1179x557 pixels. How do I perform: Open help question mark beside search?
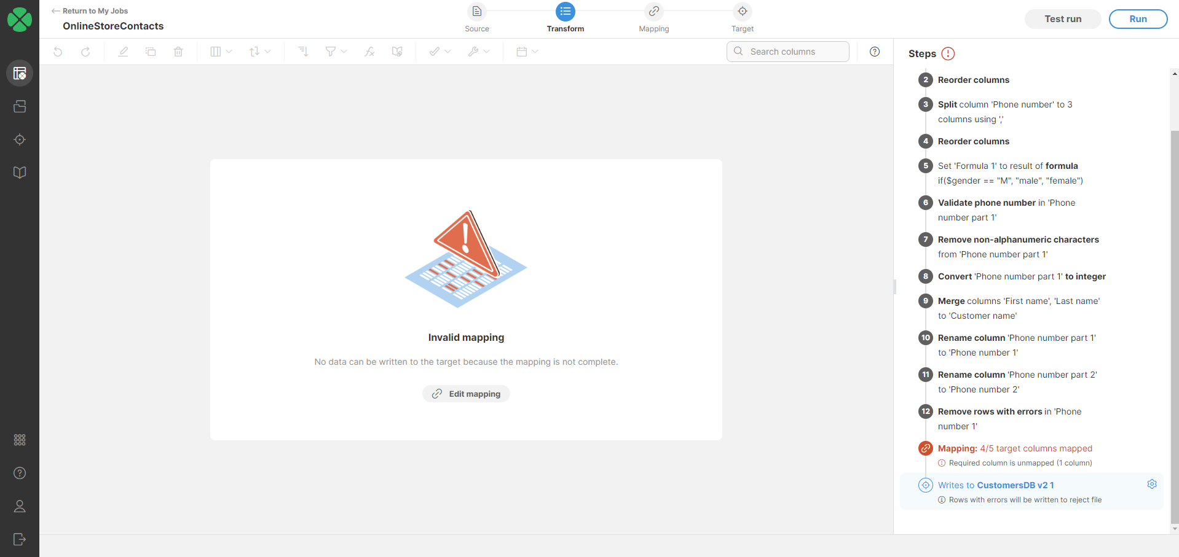click(x=875, y=52)
